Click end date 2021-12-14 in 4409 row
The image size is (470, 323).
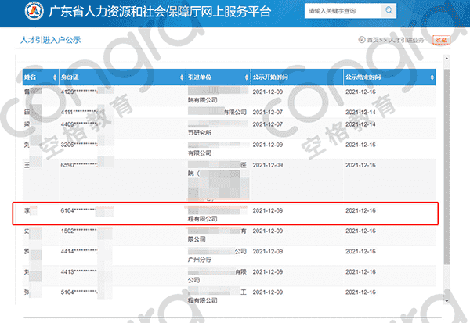click(360, 124)
